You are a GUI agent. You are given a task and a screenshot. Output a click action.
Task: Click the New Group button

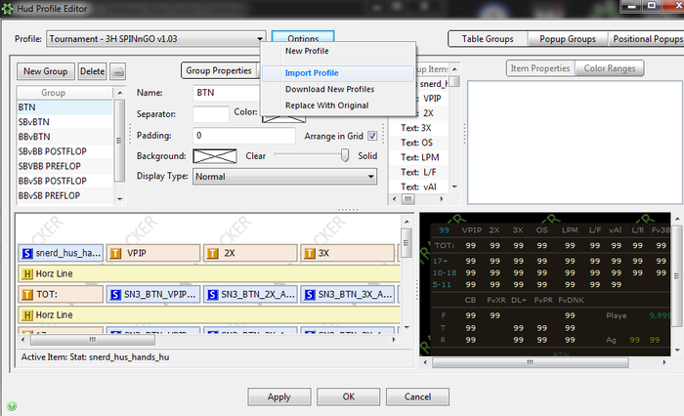tap(46, 71)
